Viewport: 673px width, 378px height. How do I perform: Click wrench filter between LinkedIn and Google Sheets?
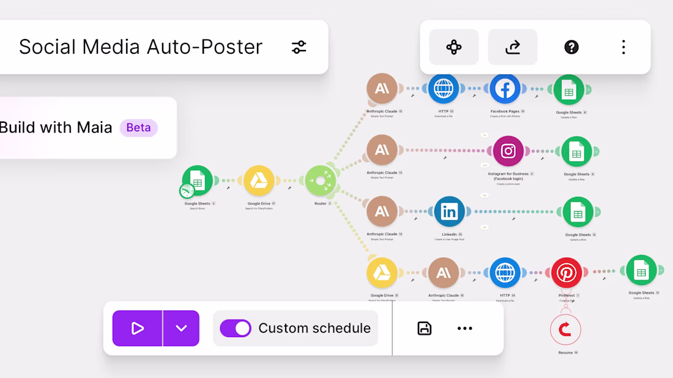513,219
